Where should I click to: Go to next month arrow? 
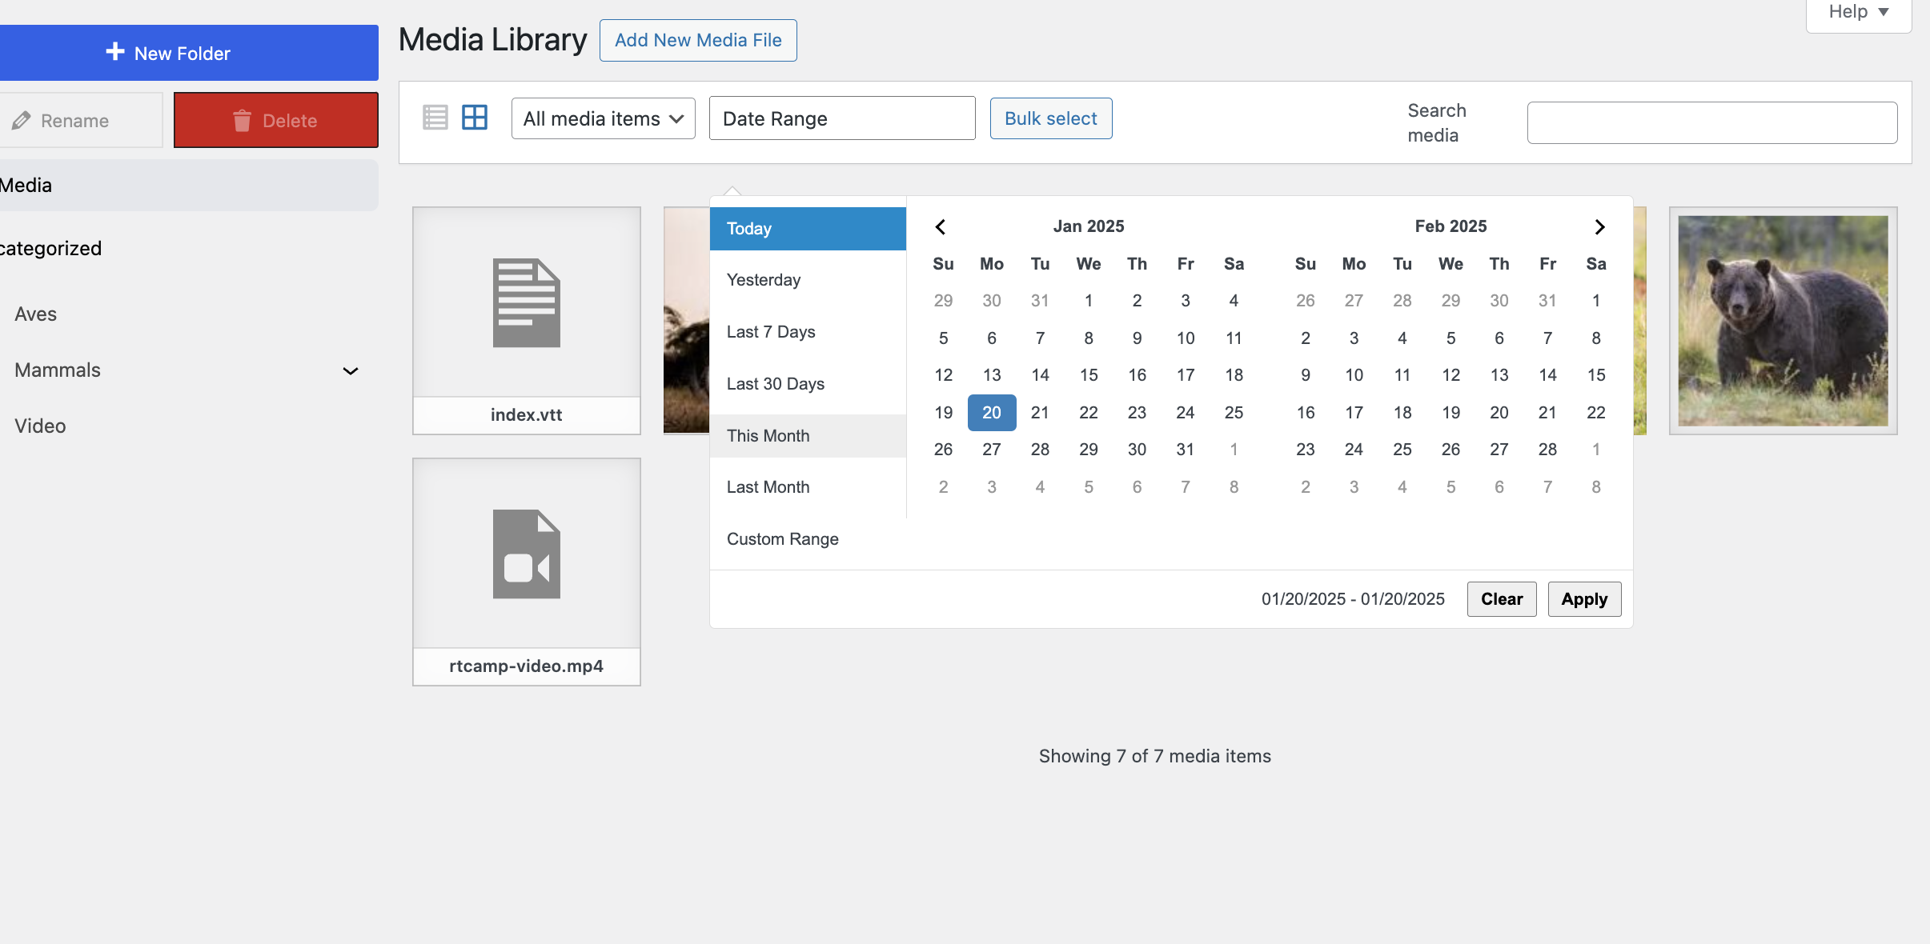[x=1599, y=227]
